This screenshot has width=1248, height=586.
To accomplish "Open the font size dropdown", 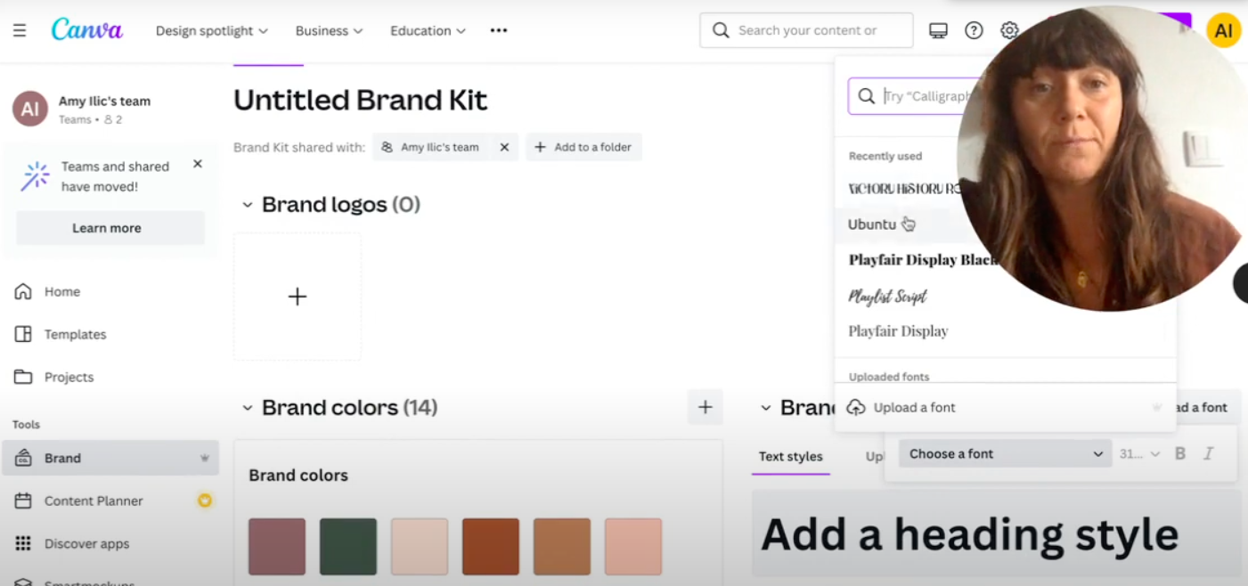I will click(x=1140, y=453).
